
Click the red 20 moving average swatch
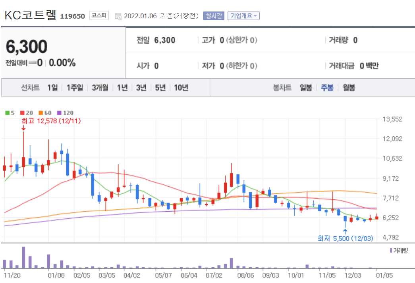pos(22,113)
